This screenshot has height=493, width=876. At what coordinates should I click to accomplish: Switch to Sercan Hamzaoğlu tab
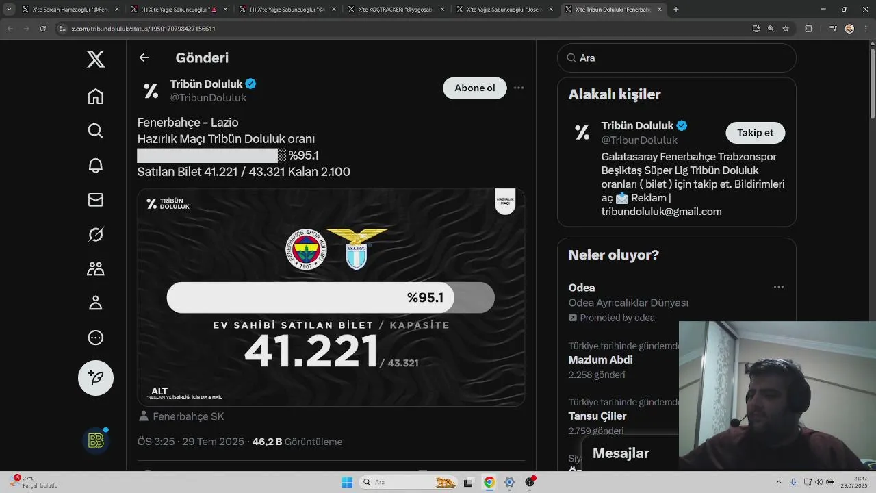[71, 10]
